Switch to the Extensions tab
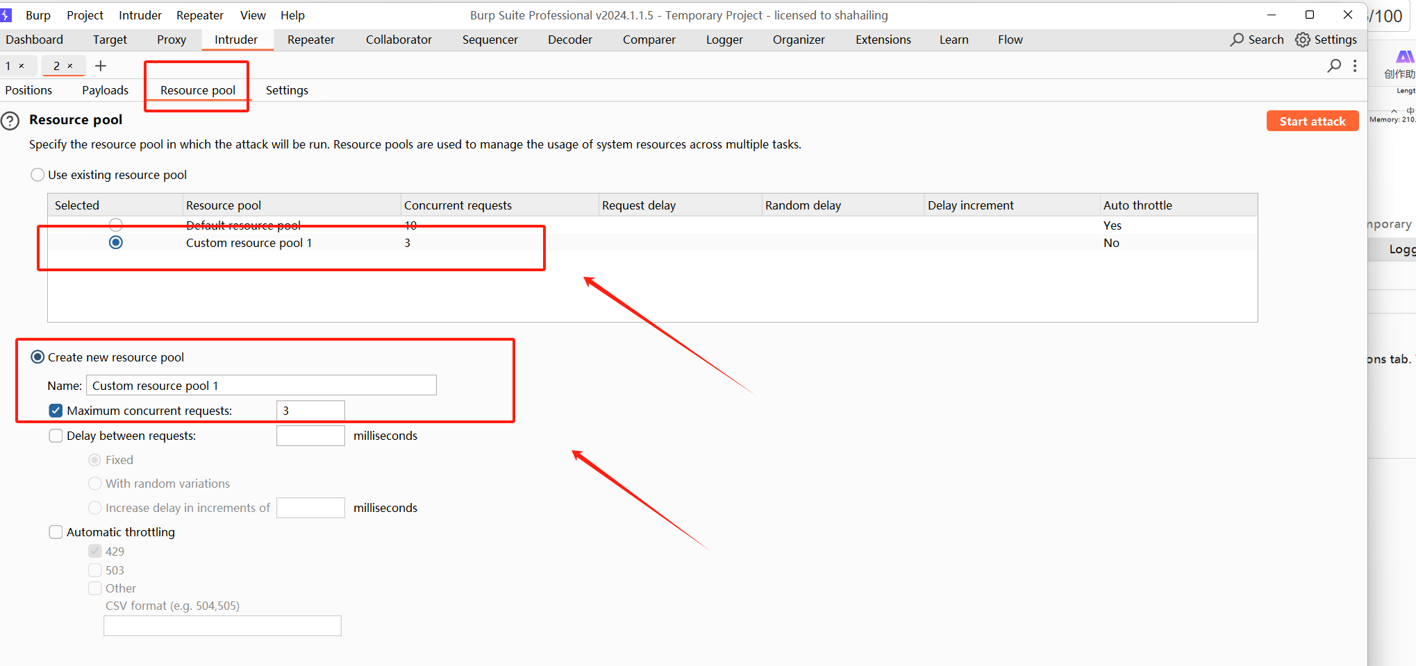This screenshot has height=666, width=1416. [x=883, y=40]
